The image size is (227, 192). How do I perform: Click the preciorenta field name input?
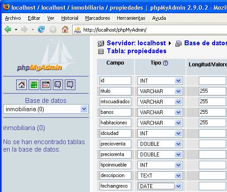pos(115,154)
